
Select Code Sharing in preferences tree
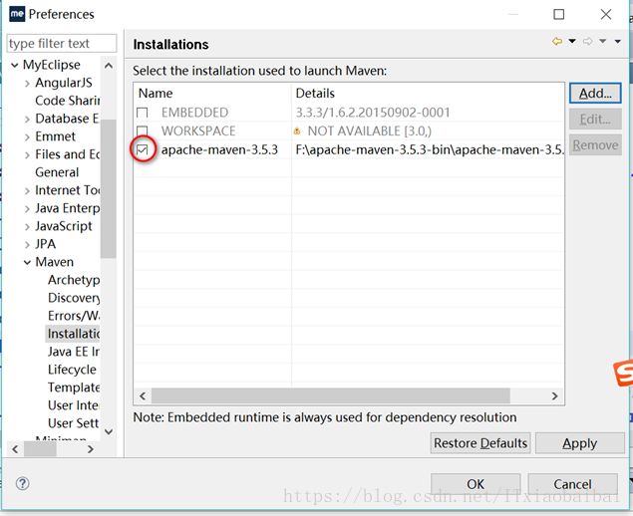pyautogui.click(x=68, y=101)
